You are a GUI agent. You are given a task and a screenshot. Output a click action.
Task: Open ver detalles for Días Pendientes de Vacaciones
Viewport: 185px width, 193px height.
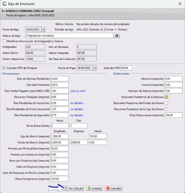pos(77,103)
